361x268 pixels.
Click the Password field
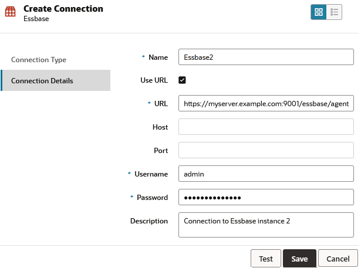[x=266, y=198]
